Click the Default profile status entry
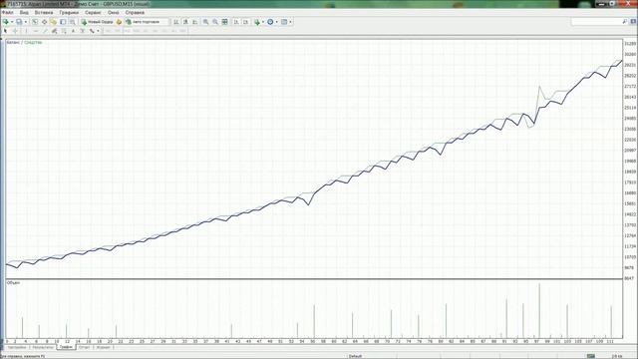 tap(355, 356)
